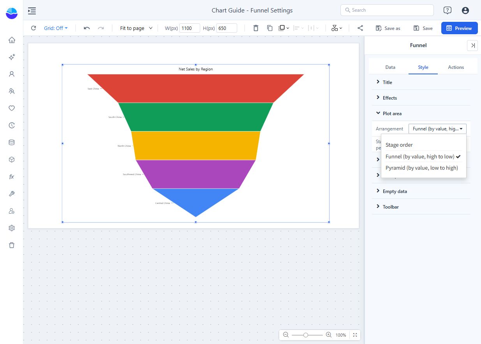Viewport: 481px width, 344px height.
Task: Click the redo arrow icon
Action: click(x=101, y=28)
